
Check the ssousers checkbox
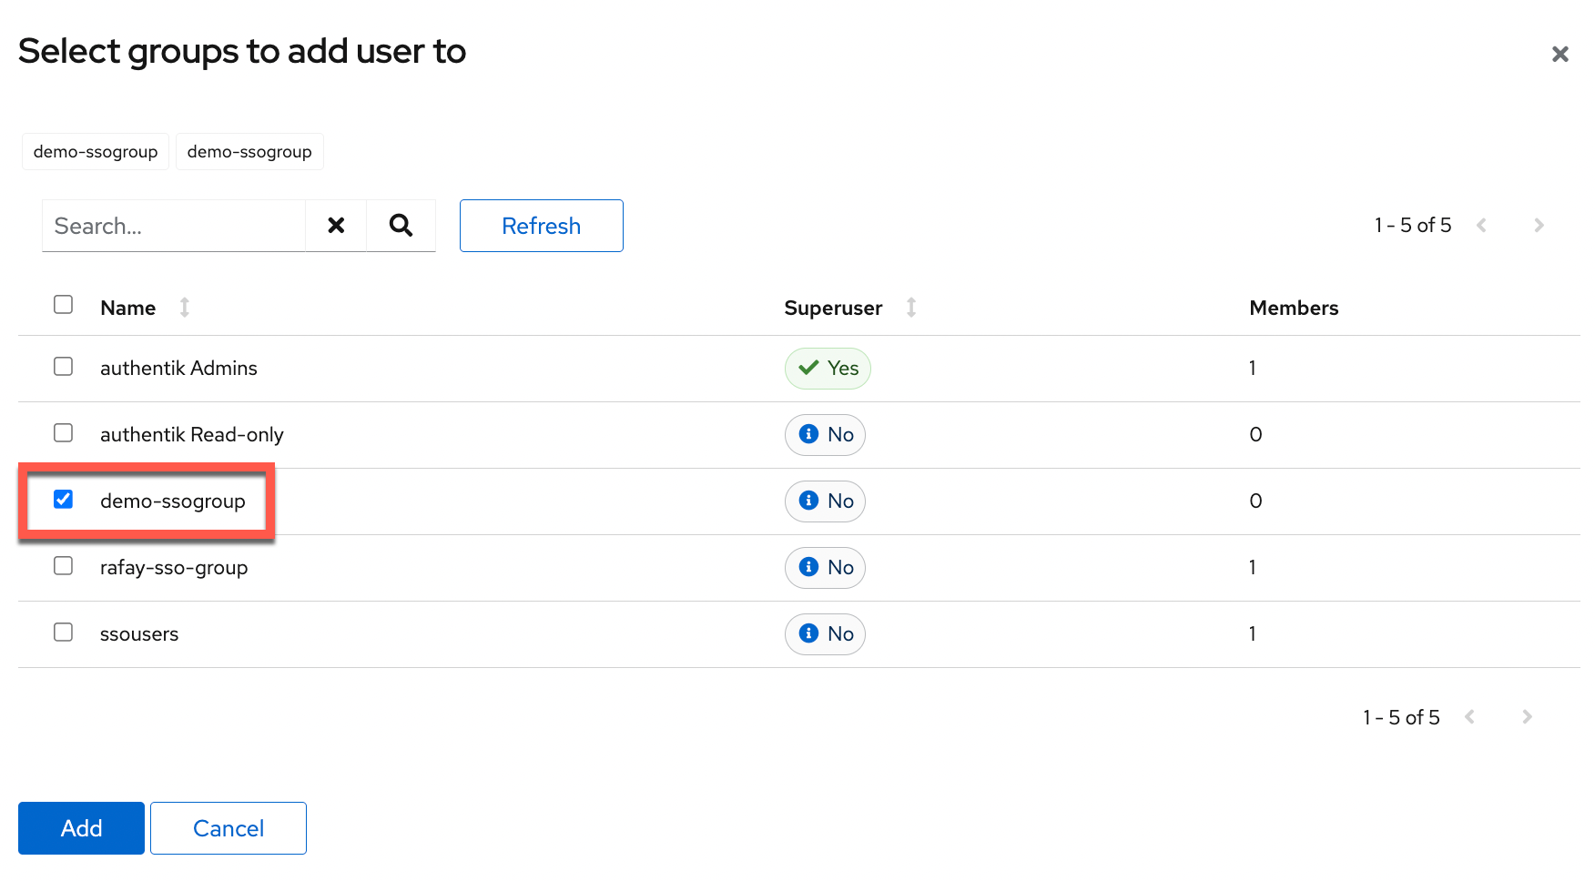point(63,632)
